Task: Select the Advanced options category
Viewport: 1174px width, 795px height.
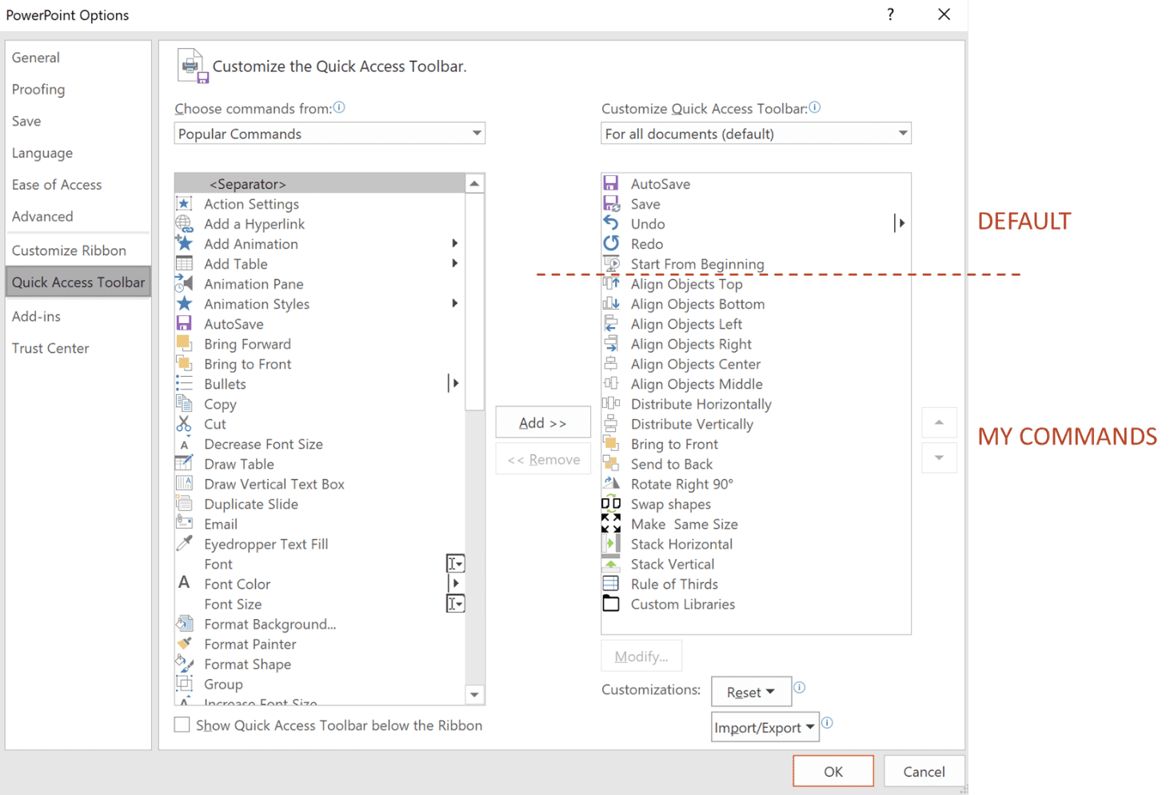Action: coord(78,216)
